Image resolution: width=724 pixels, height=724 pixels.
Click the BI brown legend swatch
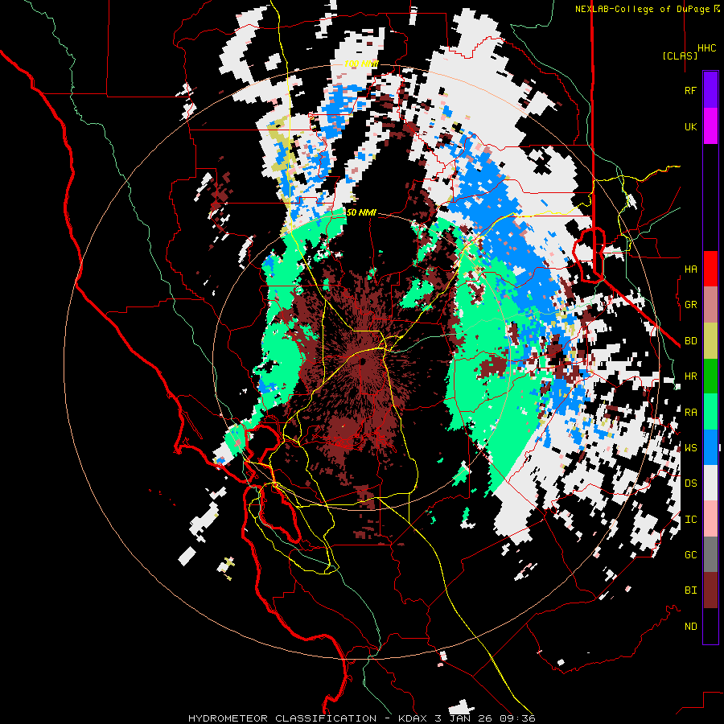tap(710, 590)
